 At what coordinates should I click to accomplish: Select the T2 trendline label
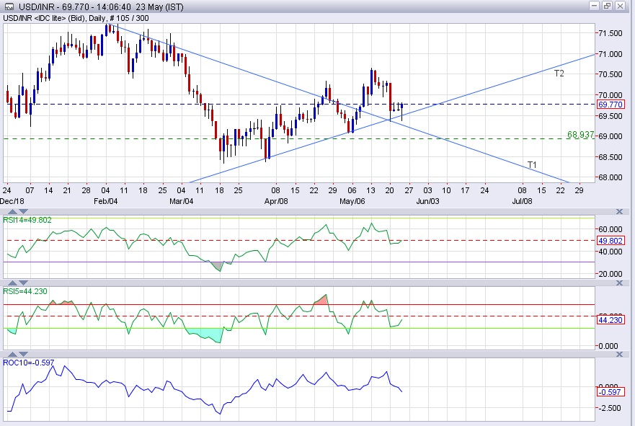(x=559, y=74)
